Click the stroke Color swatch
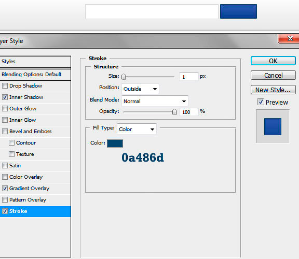This screenshot has height=259, width=299. 115,143
